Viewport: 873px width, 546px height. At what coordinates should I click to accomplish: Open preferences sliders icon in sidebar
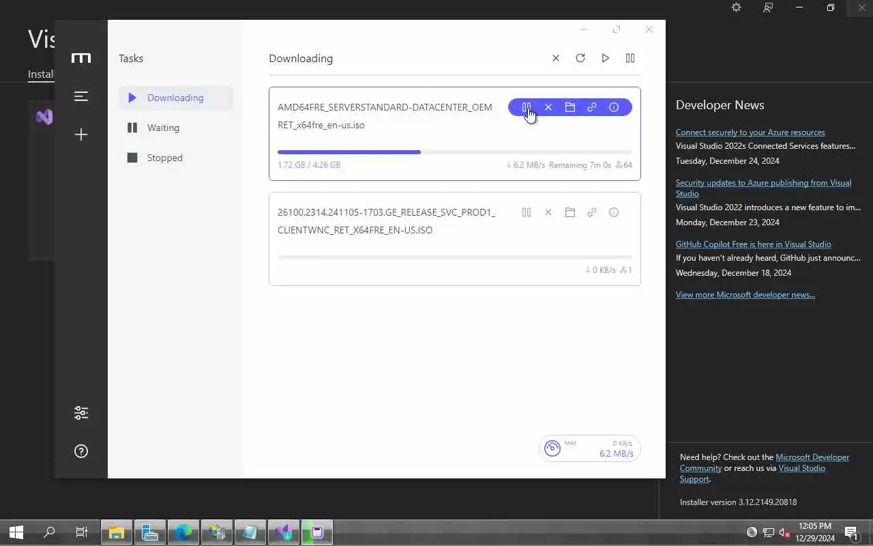81,413
